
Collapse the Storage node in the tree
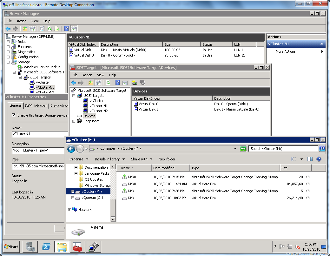pyautogui.click(x=8, y=62)
